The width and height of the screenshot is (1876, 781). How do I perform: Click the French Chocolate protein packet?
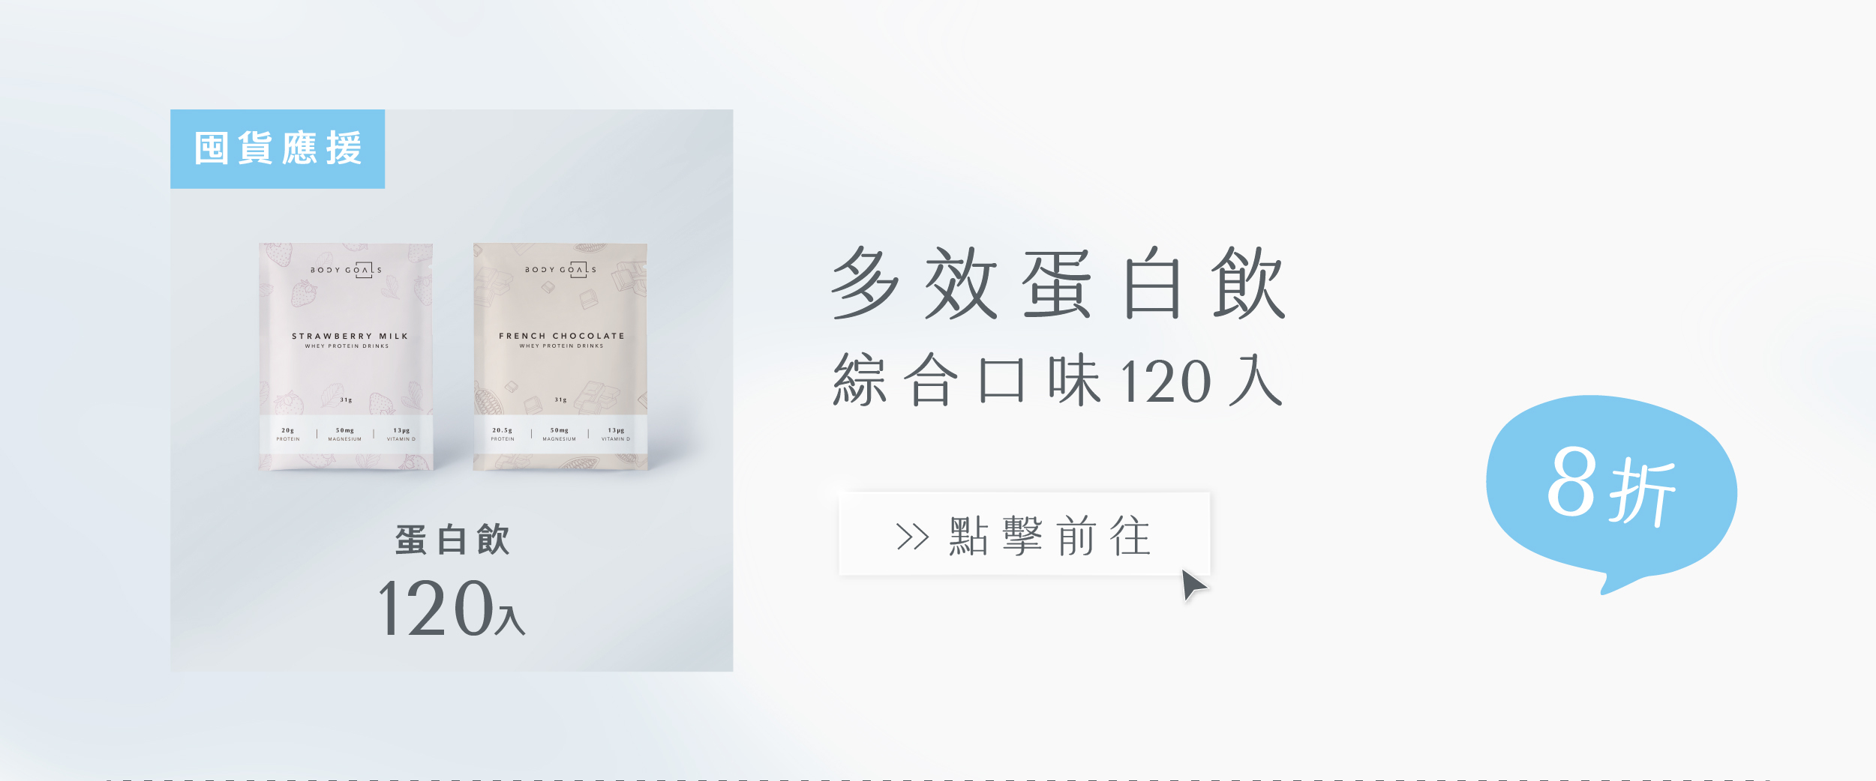coord(560,357)
